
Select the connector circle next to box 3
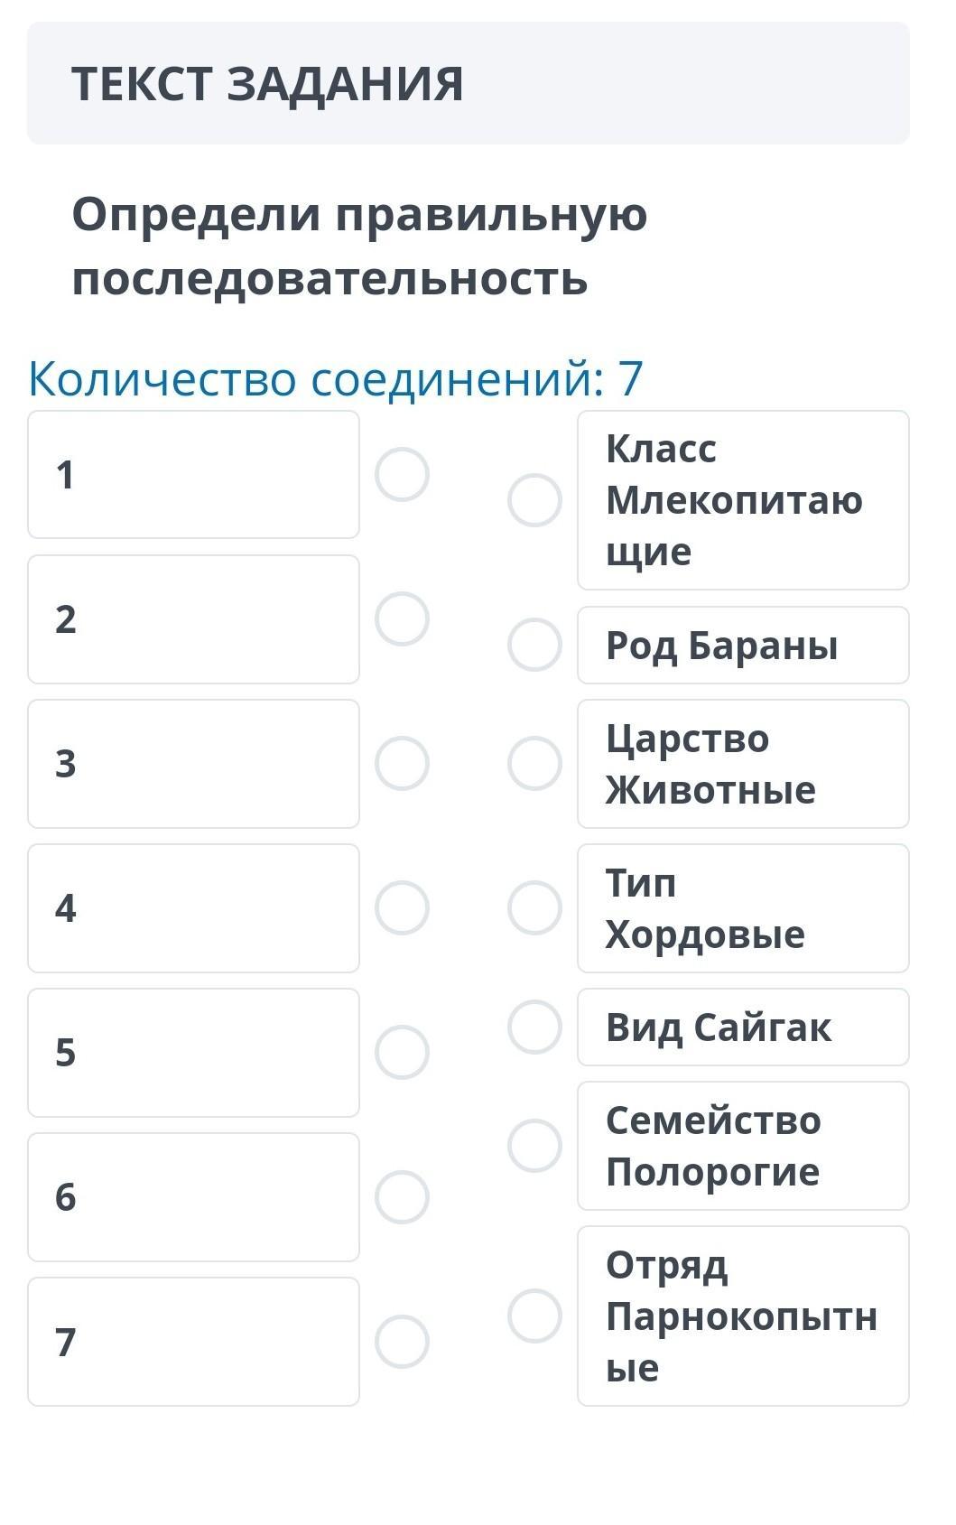[x=402, y=763]
